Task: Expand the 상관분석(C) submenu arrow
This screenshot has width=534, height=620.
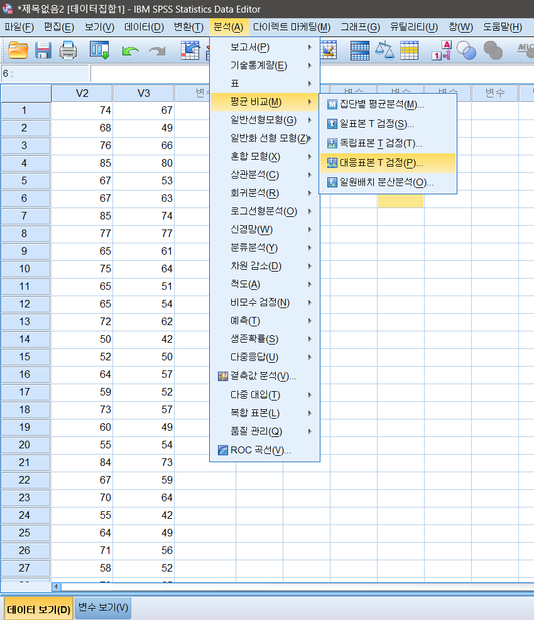Action: (310, 175)
